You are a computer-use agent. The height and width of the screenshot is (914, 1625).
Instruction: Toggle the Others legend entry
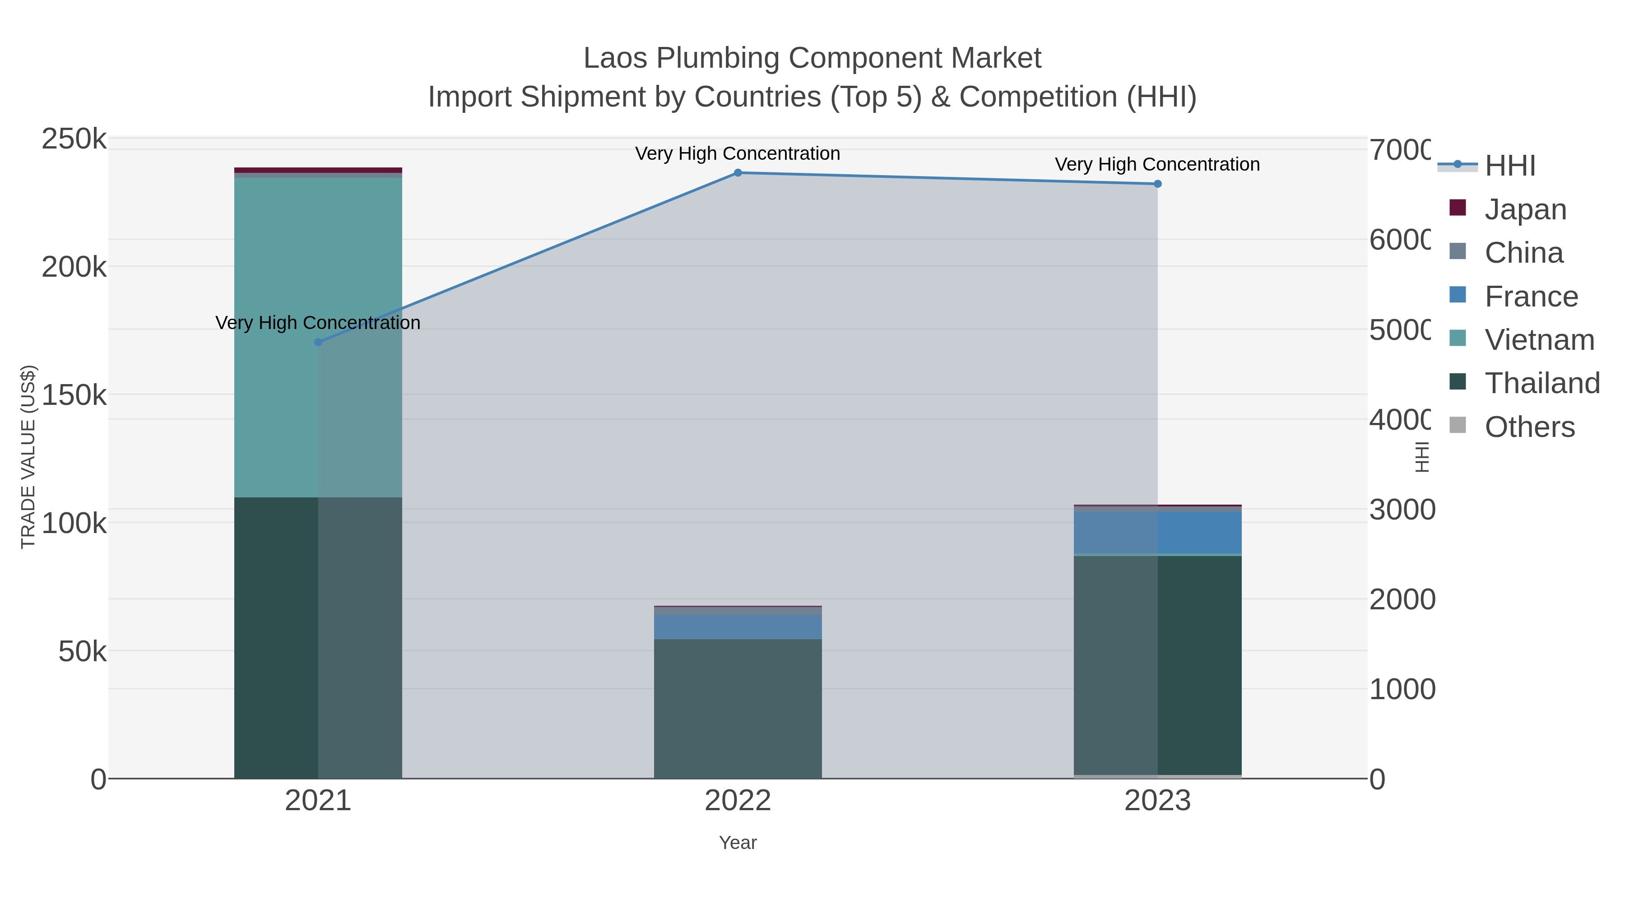tap(1512, 427)
